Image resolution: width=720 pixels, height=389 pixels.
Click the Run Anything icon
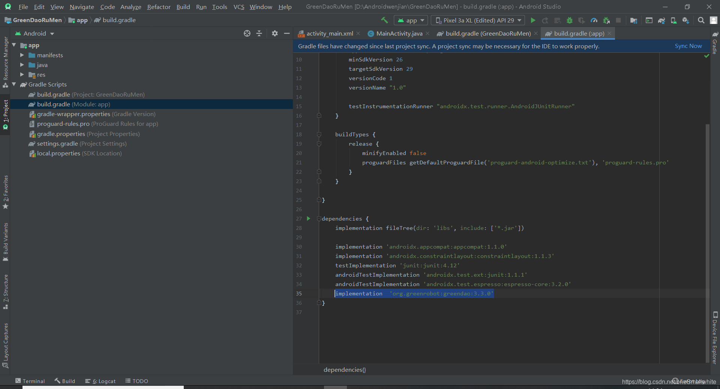point(649,20)
